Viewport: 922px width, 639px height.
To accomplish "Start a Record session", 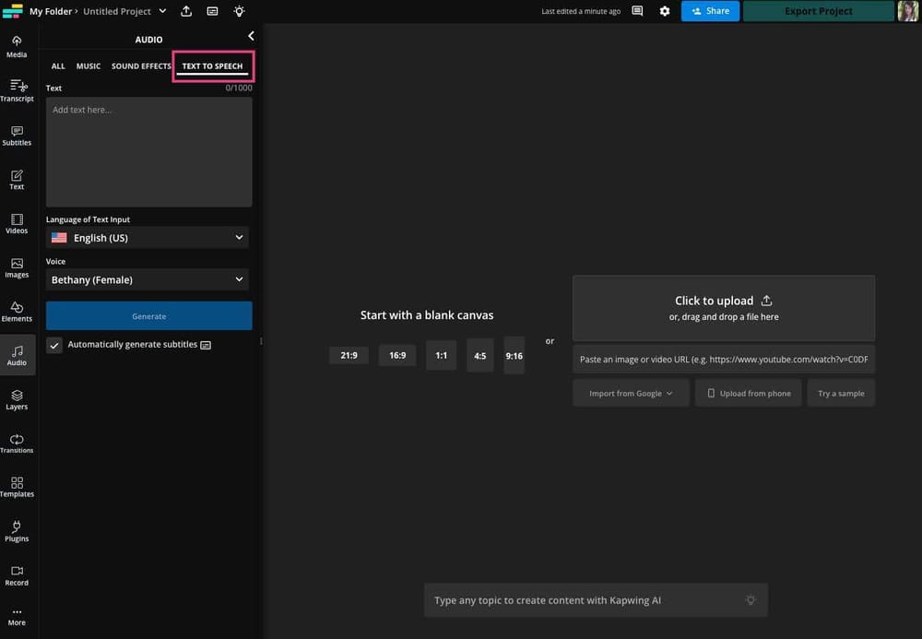I will click(x=17, y=575).
